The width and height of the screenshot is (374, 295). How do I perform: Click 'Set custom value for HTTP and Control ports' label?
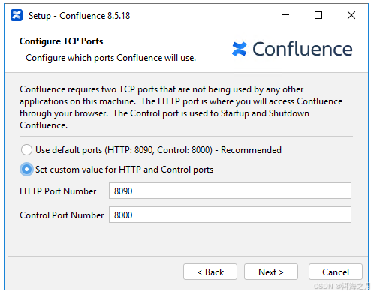coord(125,170)
